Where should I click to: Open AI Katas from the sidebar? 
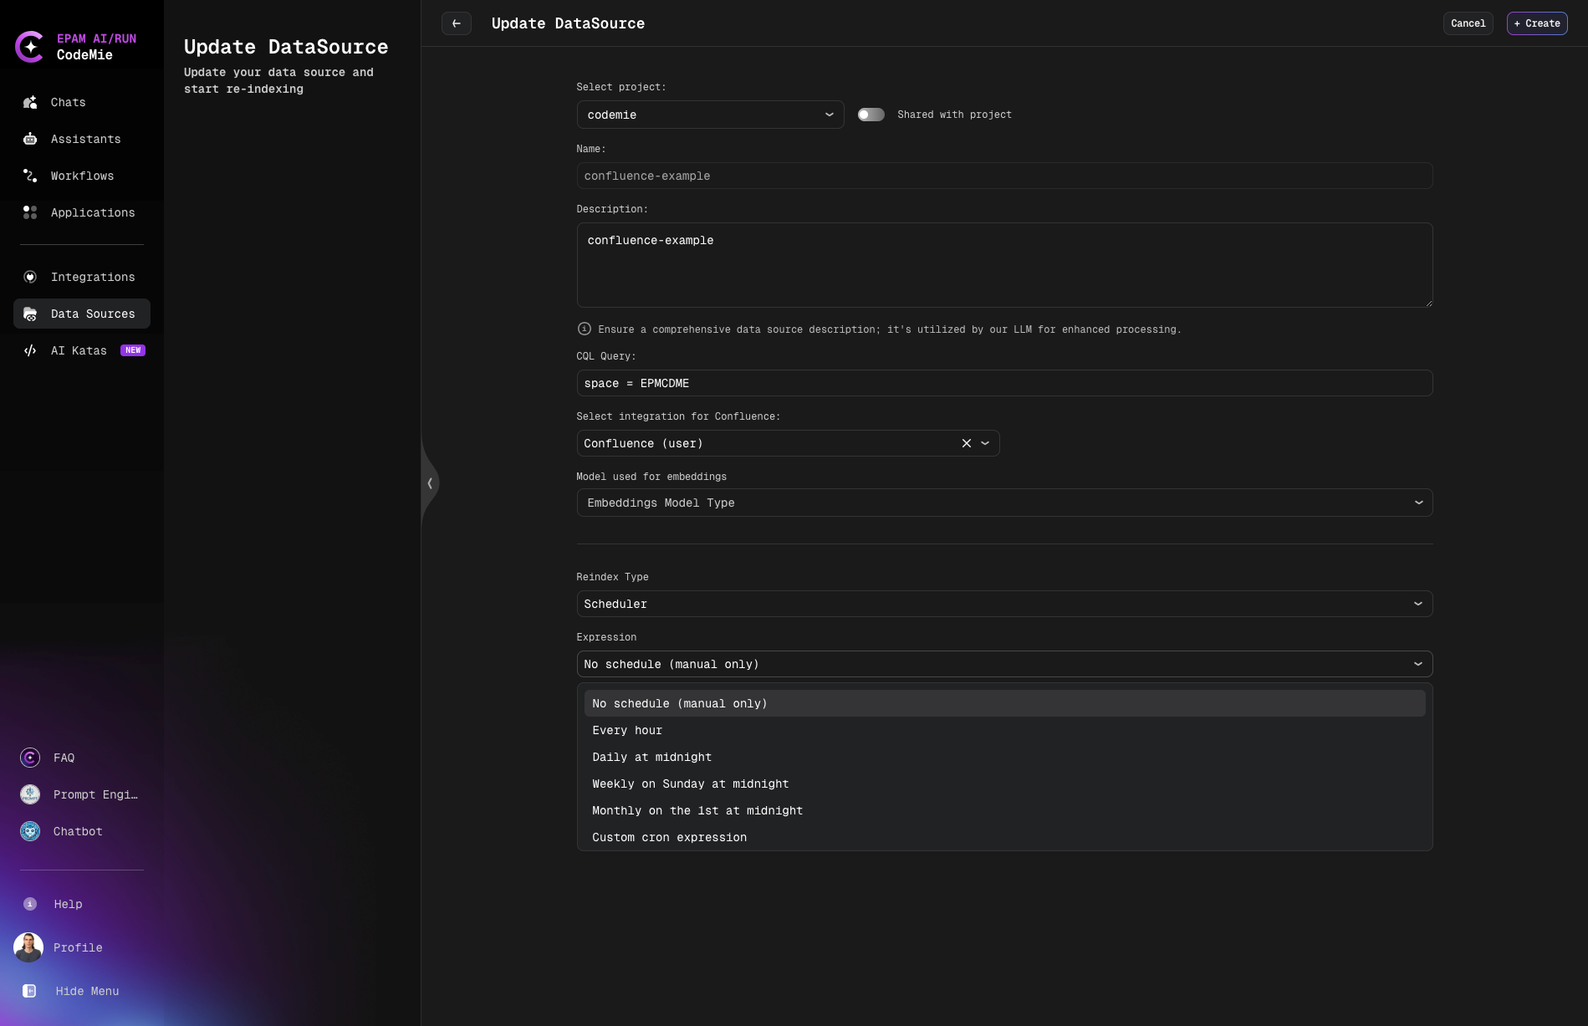[x=29, y=350]
